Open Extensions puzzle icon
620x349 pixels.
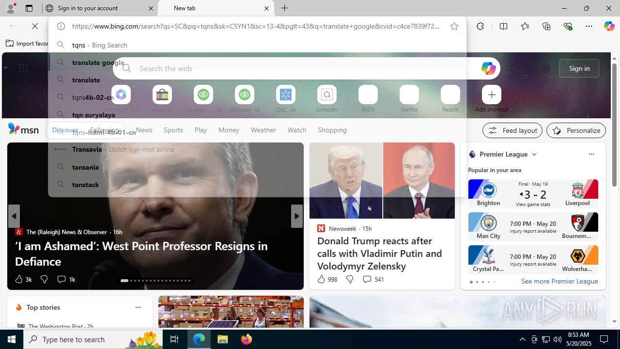480,26
